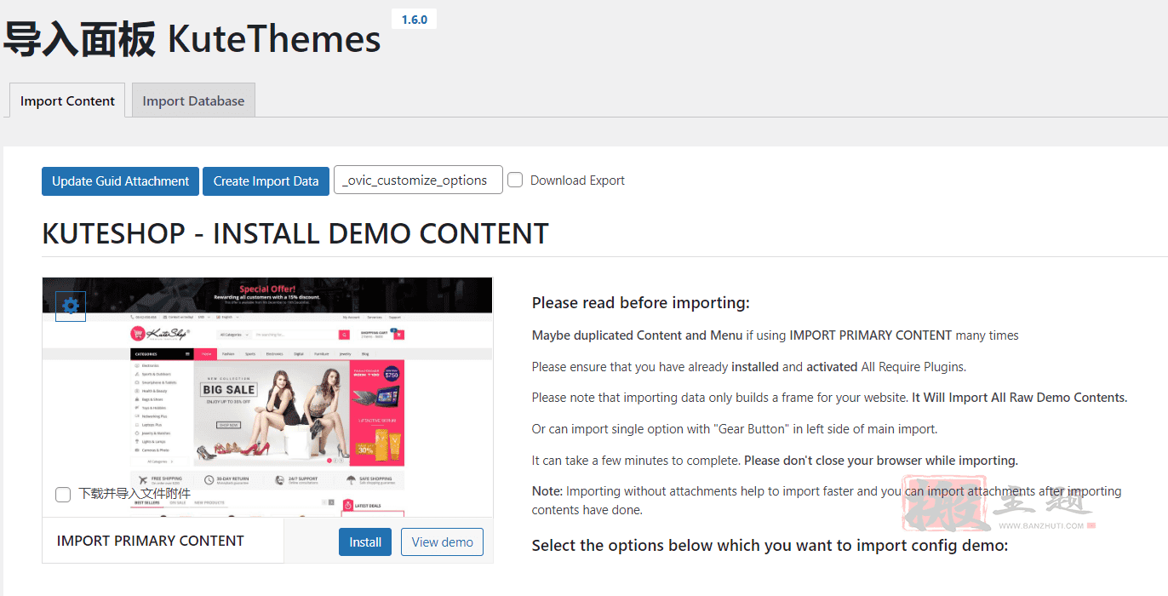Screen dimensions: 1168x596
Task: Click the IMPORT PRIMARY CONTENT label
Action: (151, 541)
